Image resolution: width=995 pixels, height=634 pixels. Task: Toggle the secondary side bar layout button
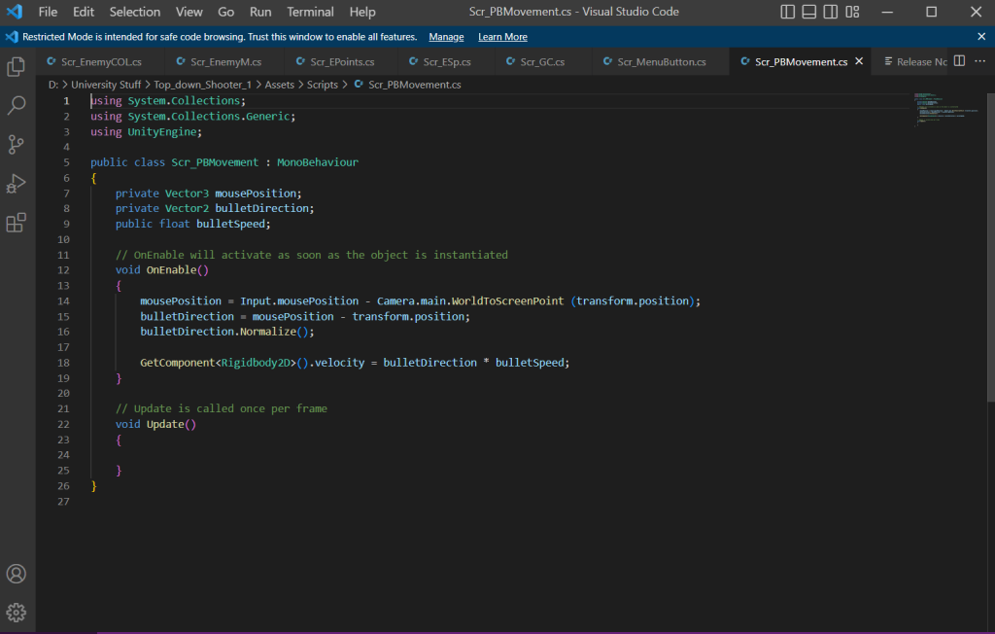coord(832,12)
